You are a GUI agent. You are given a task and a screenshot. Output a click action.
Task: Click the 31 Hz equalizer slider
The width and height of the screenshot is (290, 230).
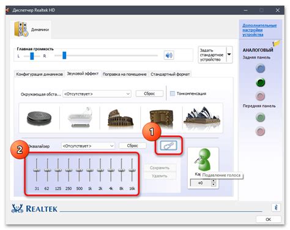coord(37,170)
